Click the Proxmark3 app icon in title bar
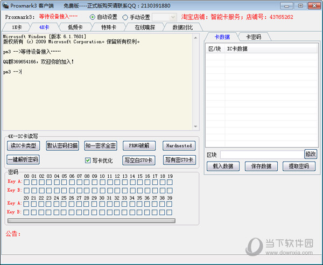323x265 pixels. [x=5, y=5]
